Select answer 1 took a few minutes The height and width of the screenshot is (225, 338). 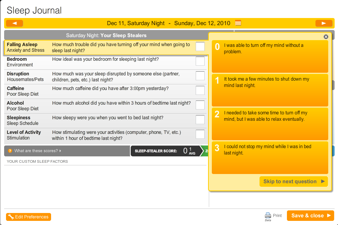pyautogui.click(x=270, y=90)
